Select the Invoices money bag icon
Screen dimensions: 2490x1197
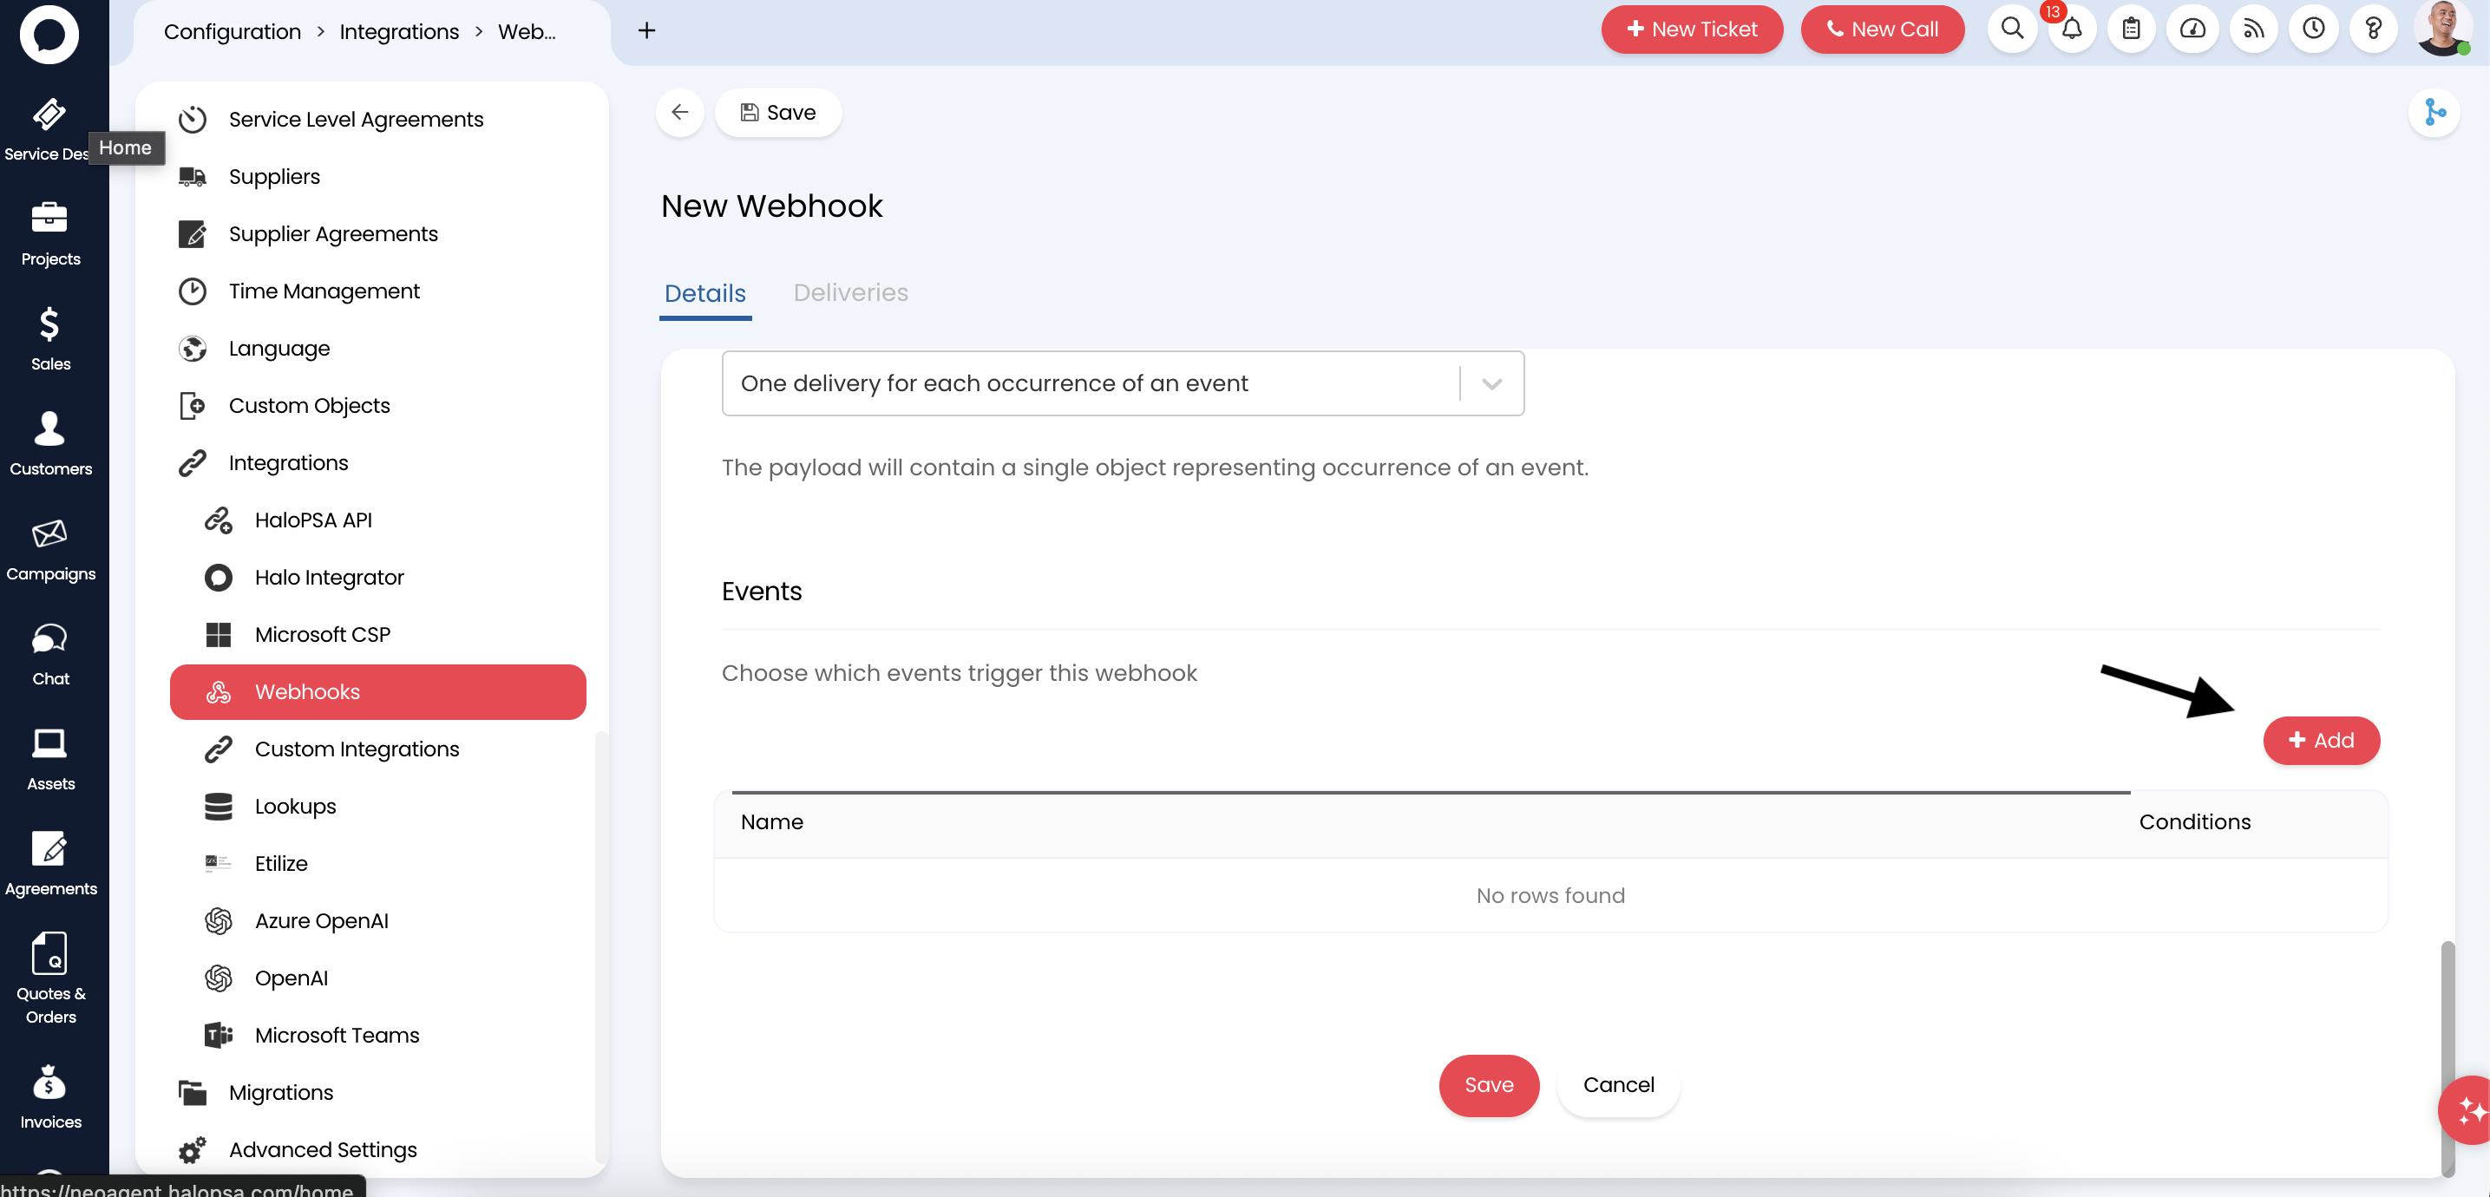pos(49,1083)
